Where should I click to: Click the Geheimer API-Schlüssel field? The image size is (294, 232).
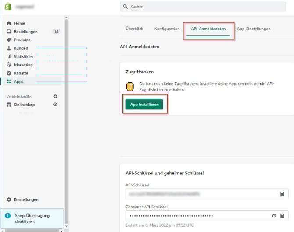click(x=207, y=216)
